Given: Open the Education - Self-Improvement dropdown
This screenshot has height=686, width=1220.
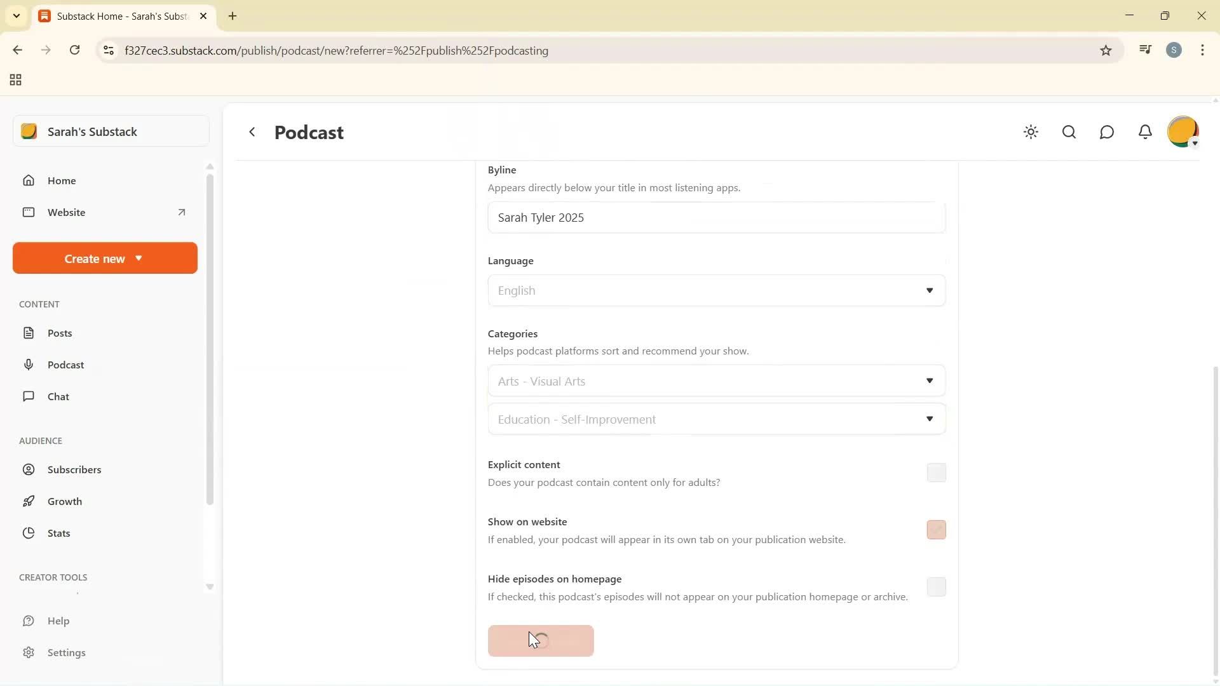Looking at the screenshot, I should tap(716, 419).
